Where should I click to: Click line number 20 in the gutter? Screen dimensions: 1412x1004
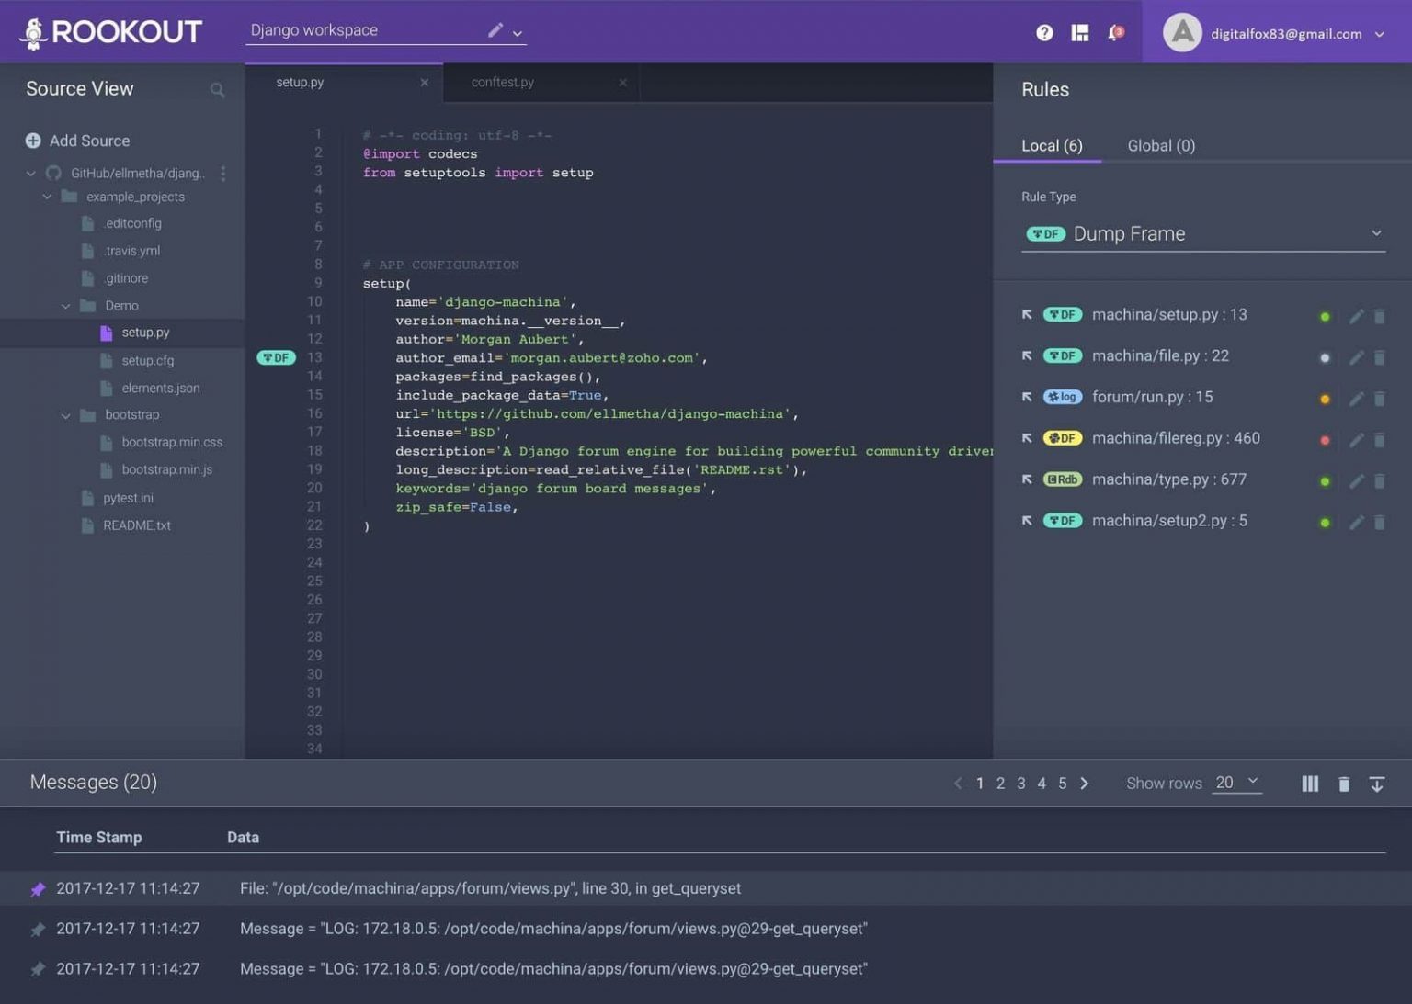tap(314, 488)
